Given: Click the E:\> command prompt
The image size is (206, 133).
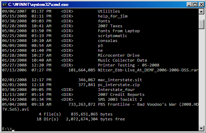Looking at the screenshot, I should 7,129.
